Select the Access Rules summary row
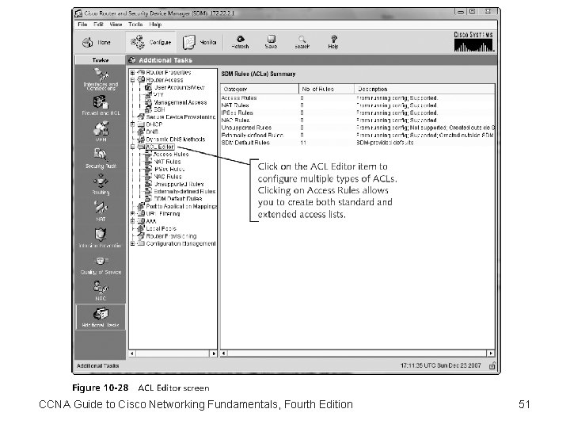Image resolution: width=570 pixels, height=428 pixels. pos(357,98)
